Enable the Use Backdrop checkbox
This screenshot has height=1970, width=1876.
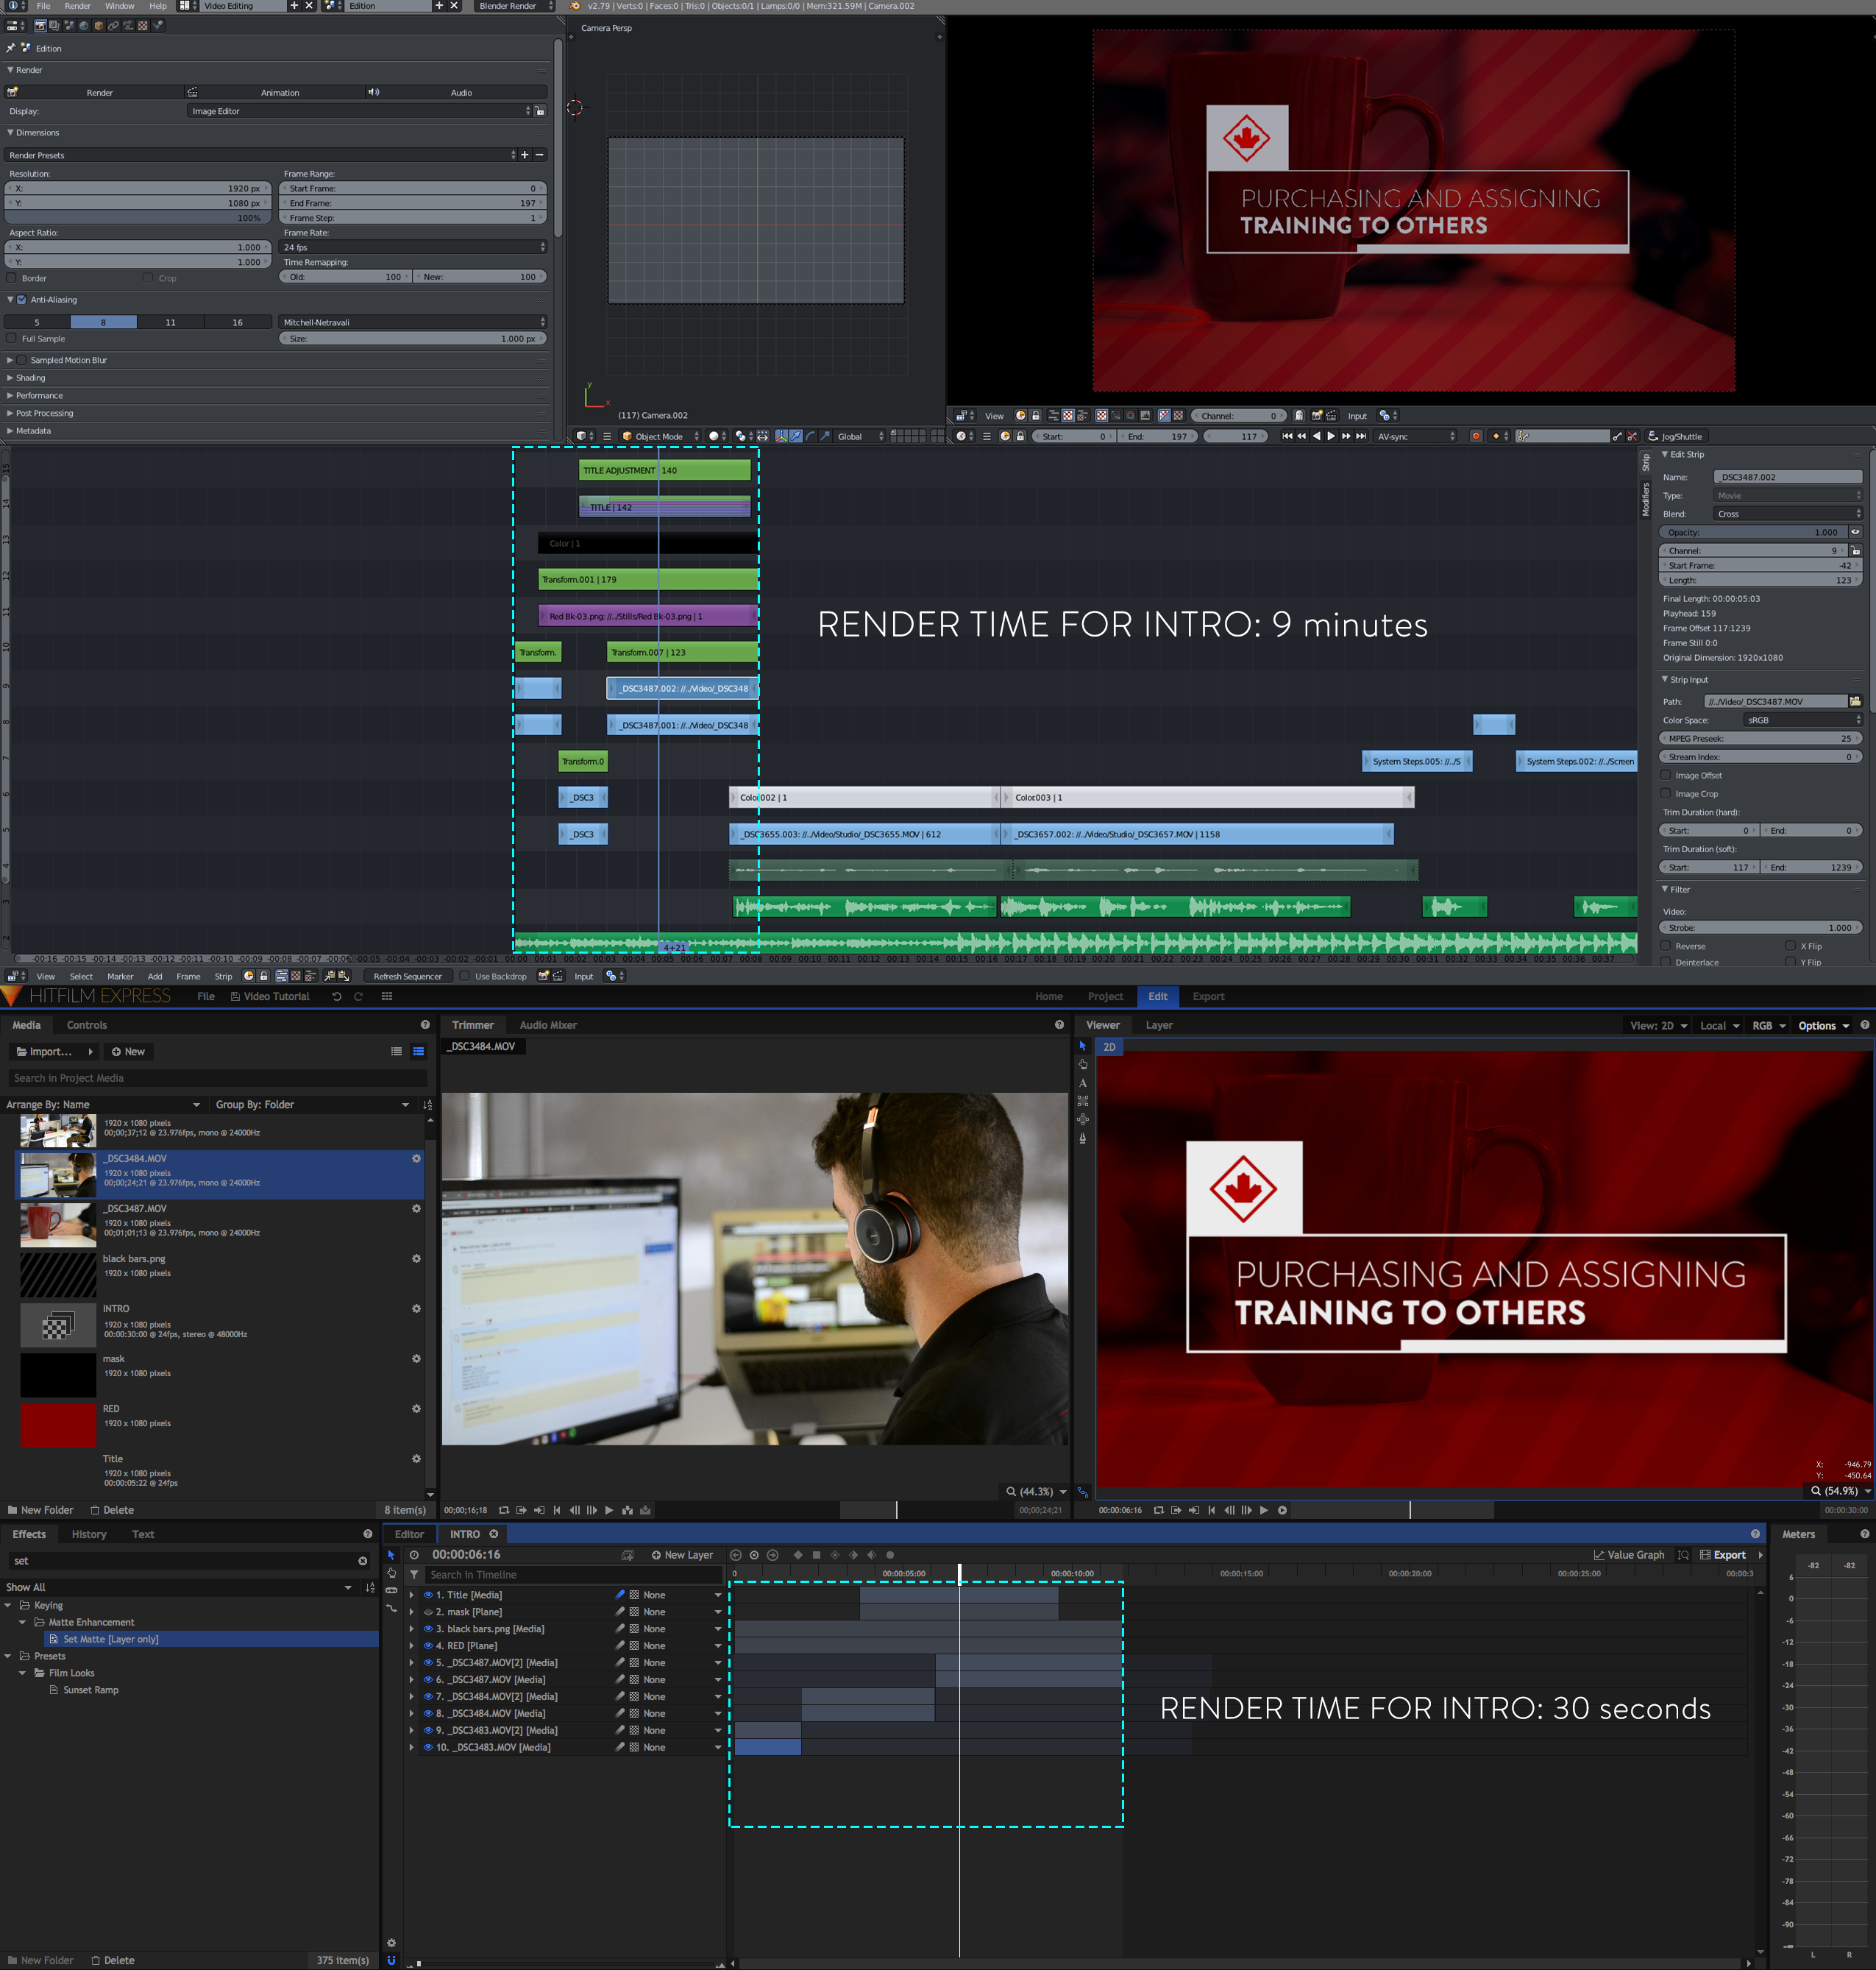tap(464, 977)
